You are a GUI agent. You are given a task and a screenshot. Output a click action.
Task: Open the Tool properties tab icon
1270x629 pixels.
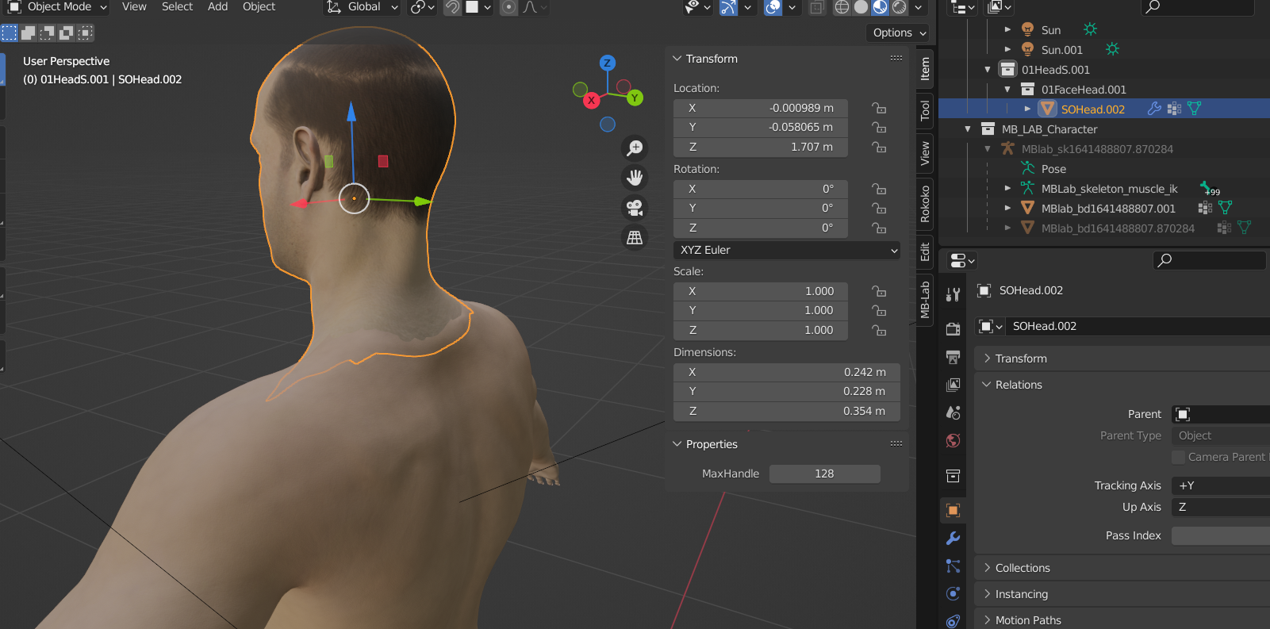pos(953,295)
